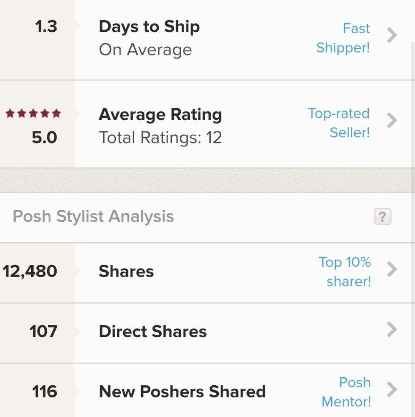Screen dimensions: 415x417
Task: Select the Days to Ship row label
Action: coord(149,27)
